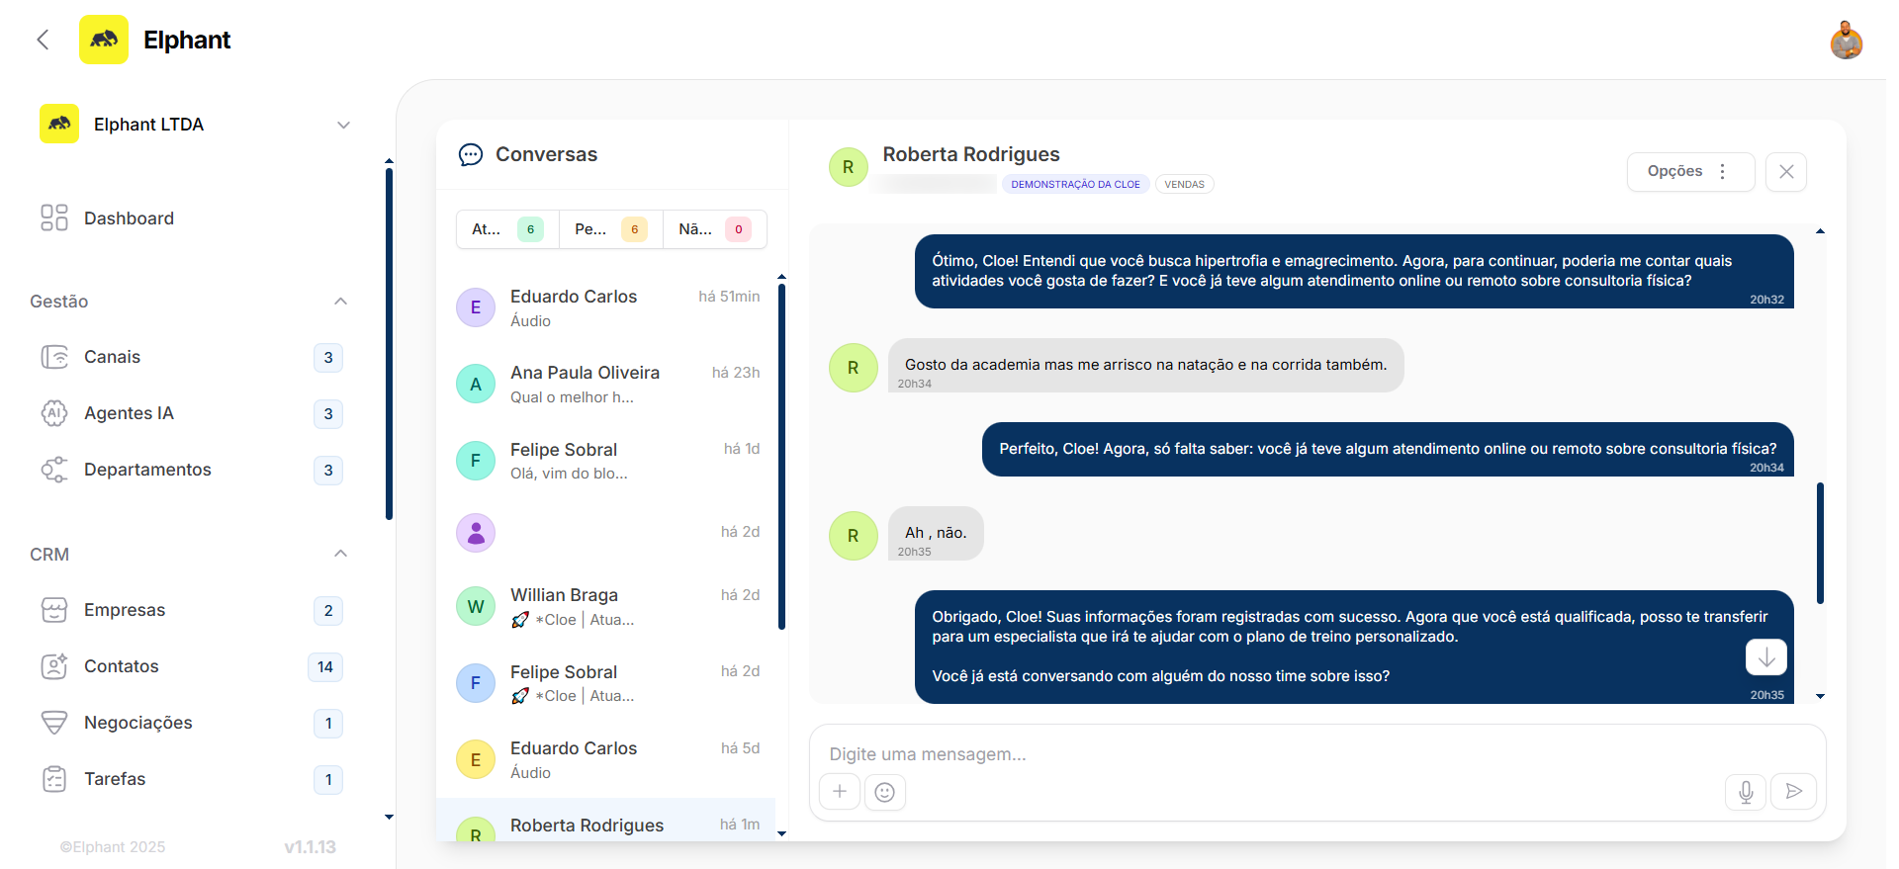This screenshot has width=1899, height=869.
Task: Click the anonymous purple user avatar
Action: 476,533
